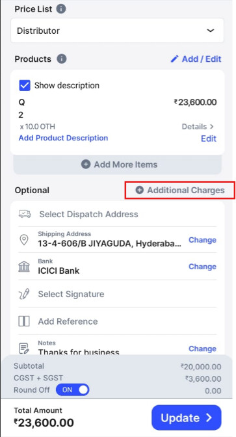Click the notes document icon
Image resolution: width=236 pixels, height=437 pixels.
coord(24,349)
